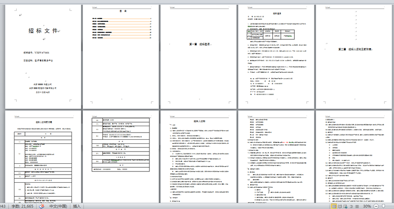The height and width of the screenshot is (209, 394).
Task: Switch to Web Layout view
Action: tap(346, 206)
